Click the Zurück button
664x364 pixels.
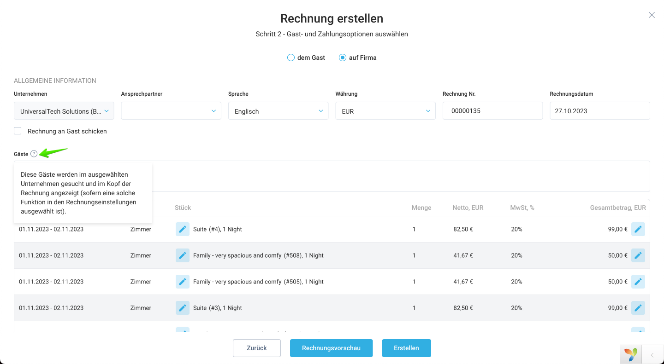coord(257,348)
